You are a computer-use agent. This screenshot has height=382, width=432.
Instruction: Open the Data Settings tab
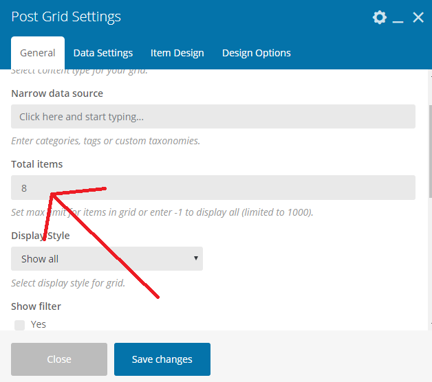tap(103, 53)
